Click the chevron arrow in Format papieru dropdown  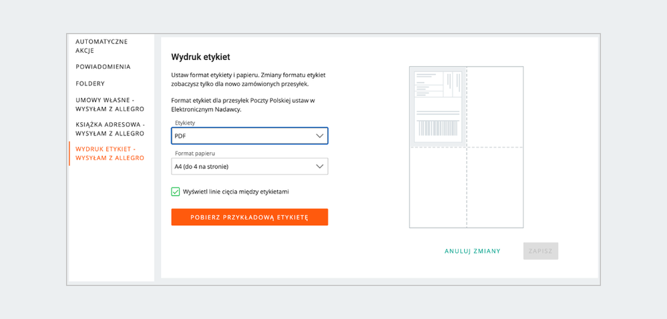pyautogui.click(x=320, y=166)
